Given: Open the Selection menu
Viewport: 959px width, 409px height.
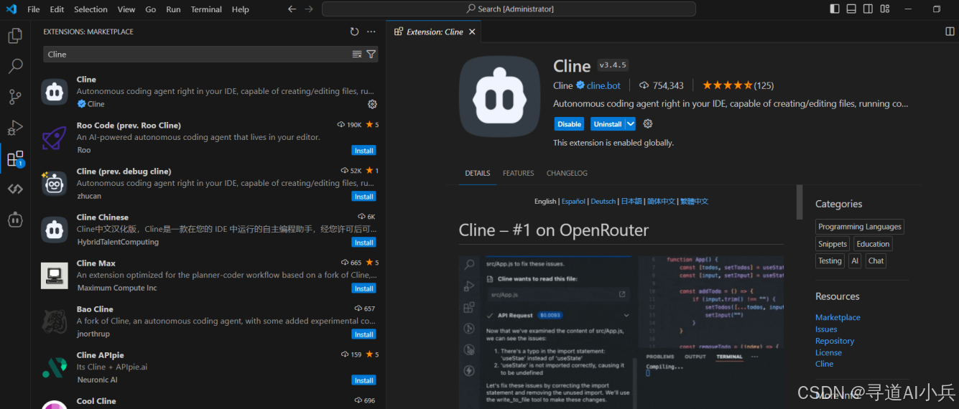Looking at the screenshot, I should click(x=91, y=9).
